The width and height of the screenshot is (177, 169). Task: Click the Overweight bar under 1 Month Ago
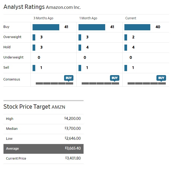(80, 37)
